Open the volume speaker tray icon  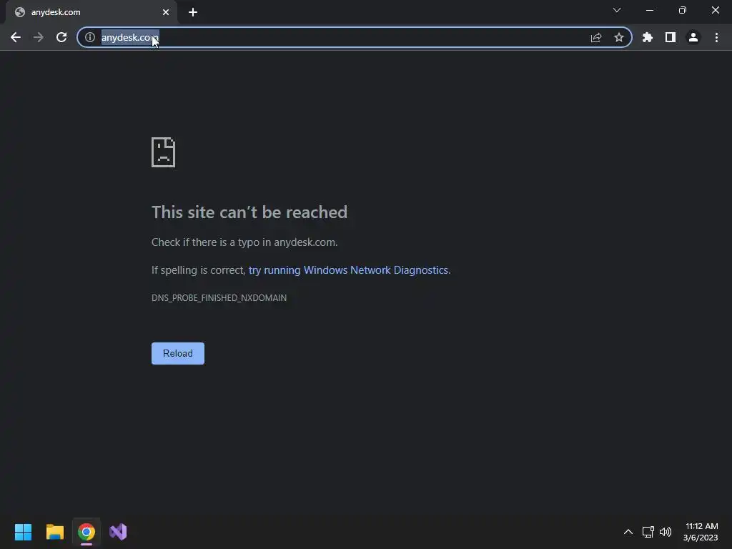(666, 532)
